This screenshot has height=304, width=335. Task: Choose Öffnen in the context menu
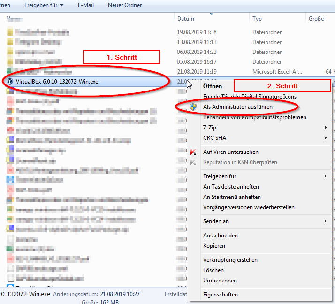(x=213, y=86)
